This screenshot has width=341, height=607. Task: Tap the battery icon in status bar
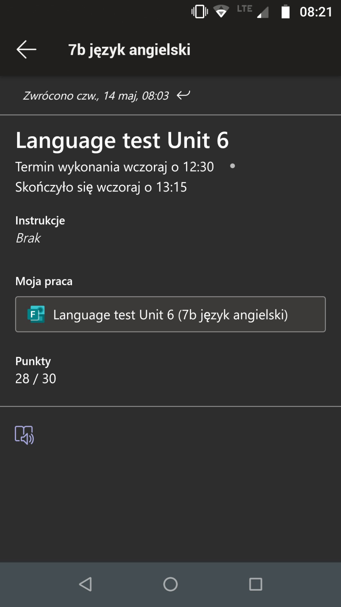[285, 12]
